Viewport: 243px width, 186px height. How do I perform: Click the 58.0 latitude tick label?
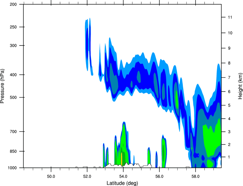click(196, 177)
